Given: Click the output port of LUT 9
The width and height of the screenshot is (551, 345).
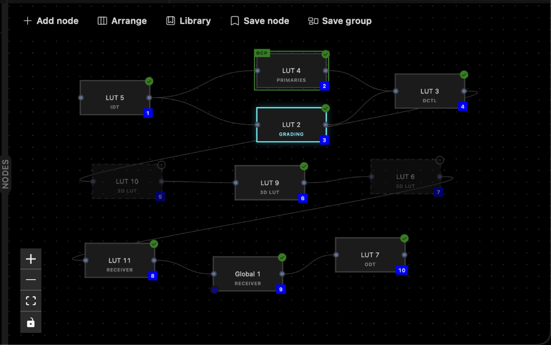Looking at the screenshot, I should 304,183.
